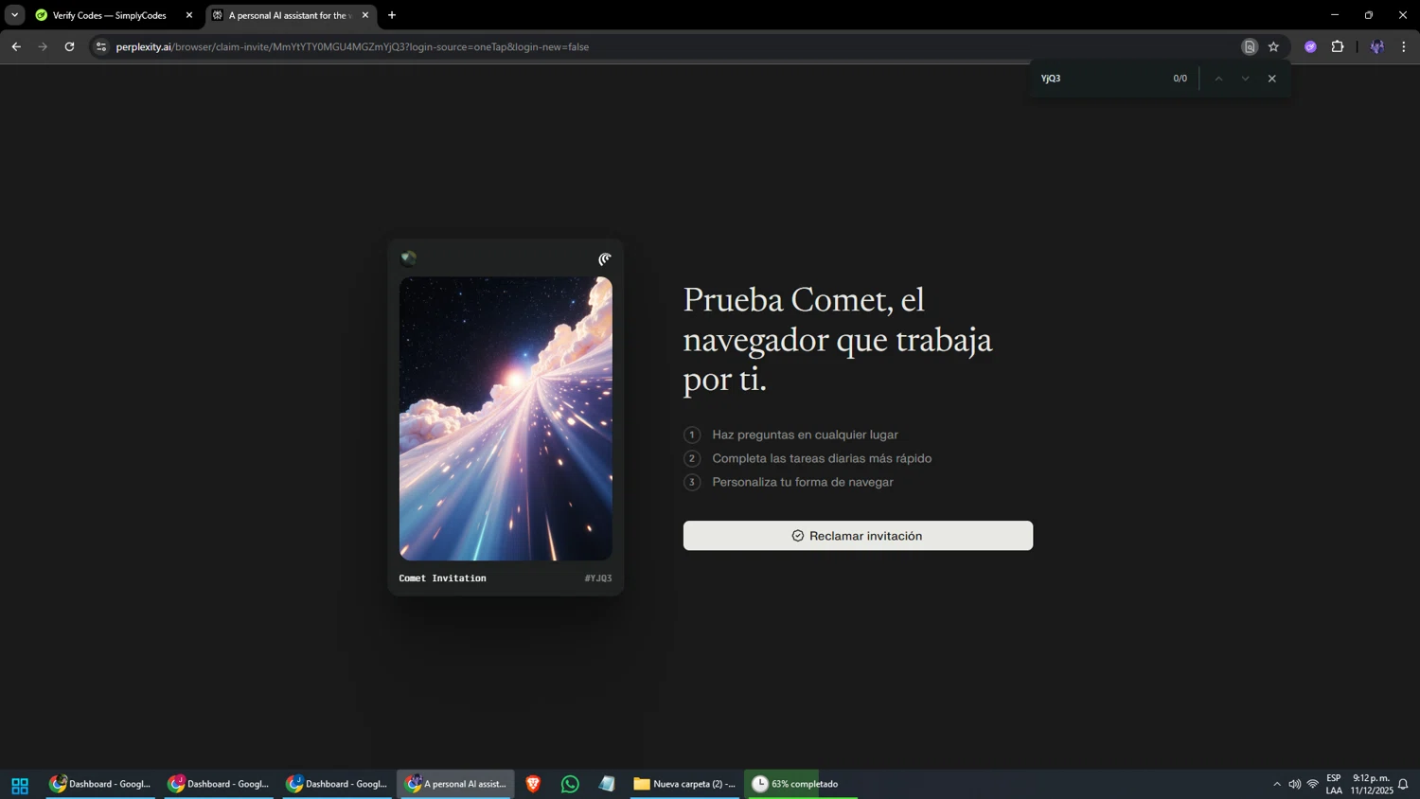Switch to Verify Codes SimplyCodes tab
1420x799 pixels.
[x=109, y=15]
